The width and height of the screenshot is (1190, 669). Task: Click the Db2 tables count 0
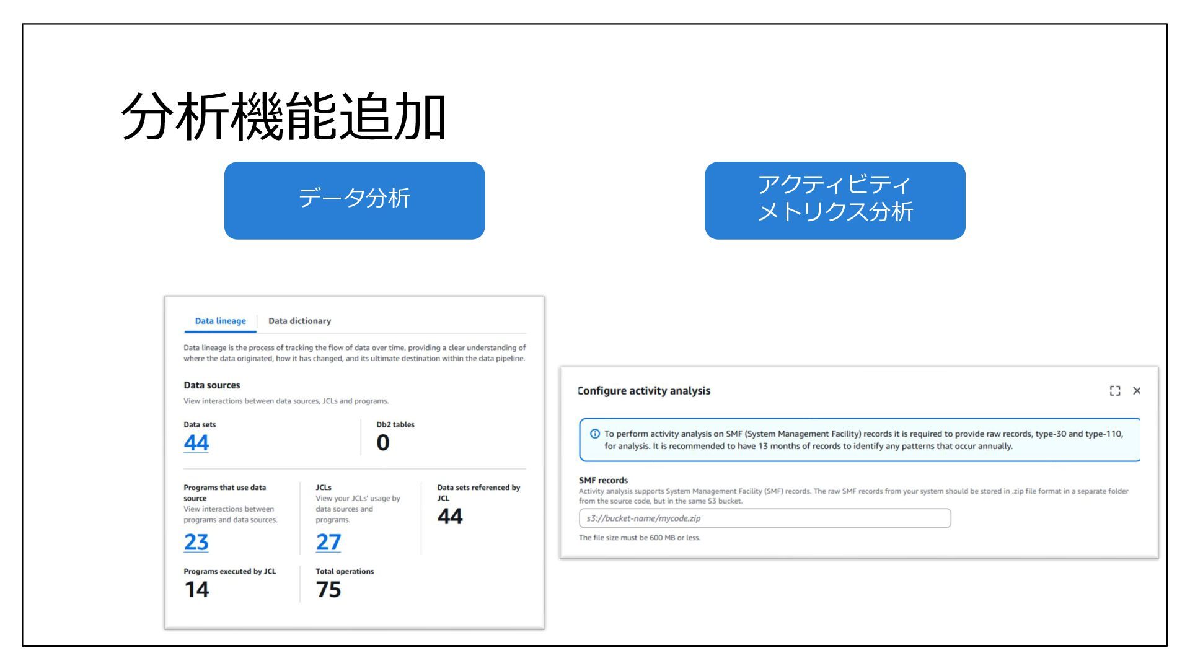383,443
